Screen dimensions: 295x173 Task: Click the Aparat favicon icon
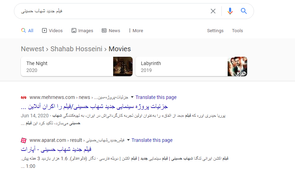[x=24, y=140]
